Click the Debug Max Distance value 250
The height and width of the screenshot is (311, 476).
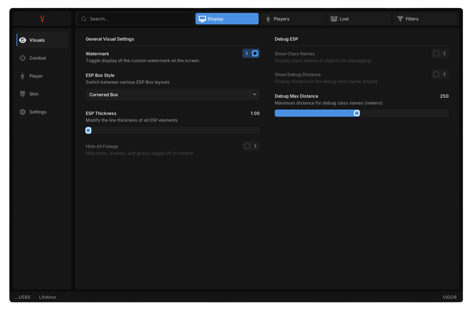click(x=444, y=96)
